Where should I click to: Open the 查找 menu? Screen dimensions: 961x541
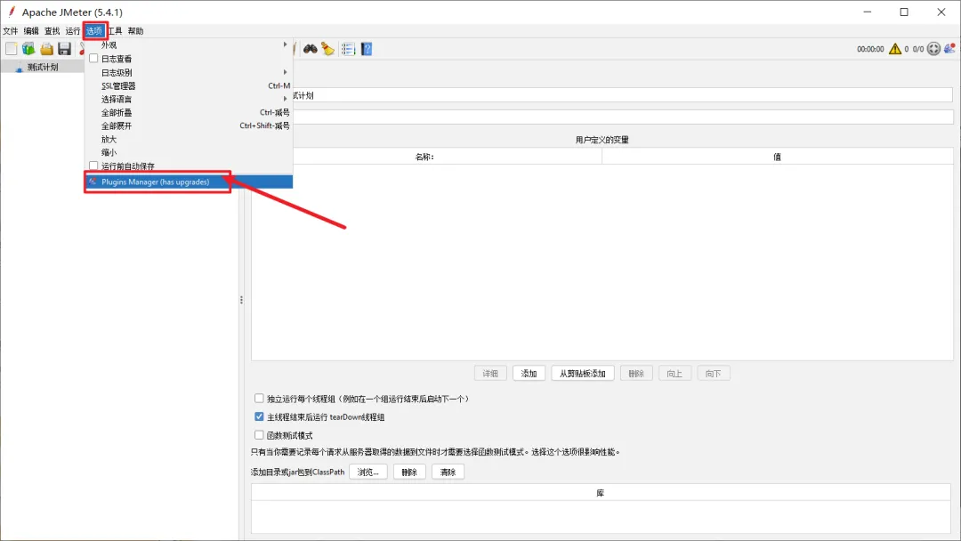click(52, 30)
